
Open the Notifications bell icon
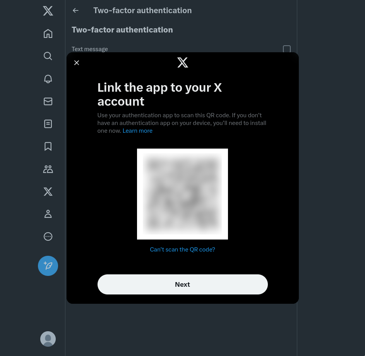click(48, 79)
